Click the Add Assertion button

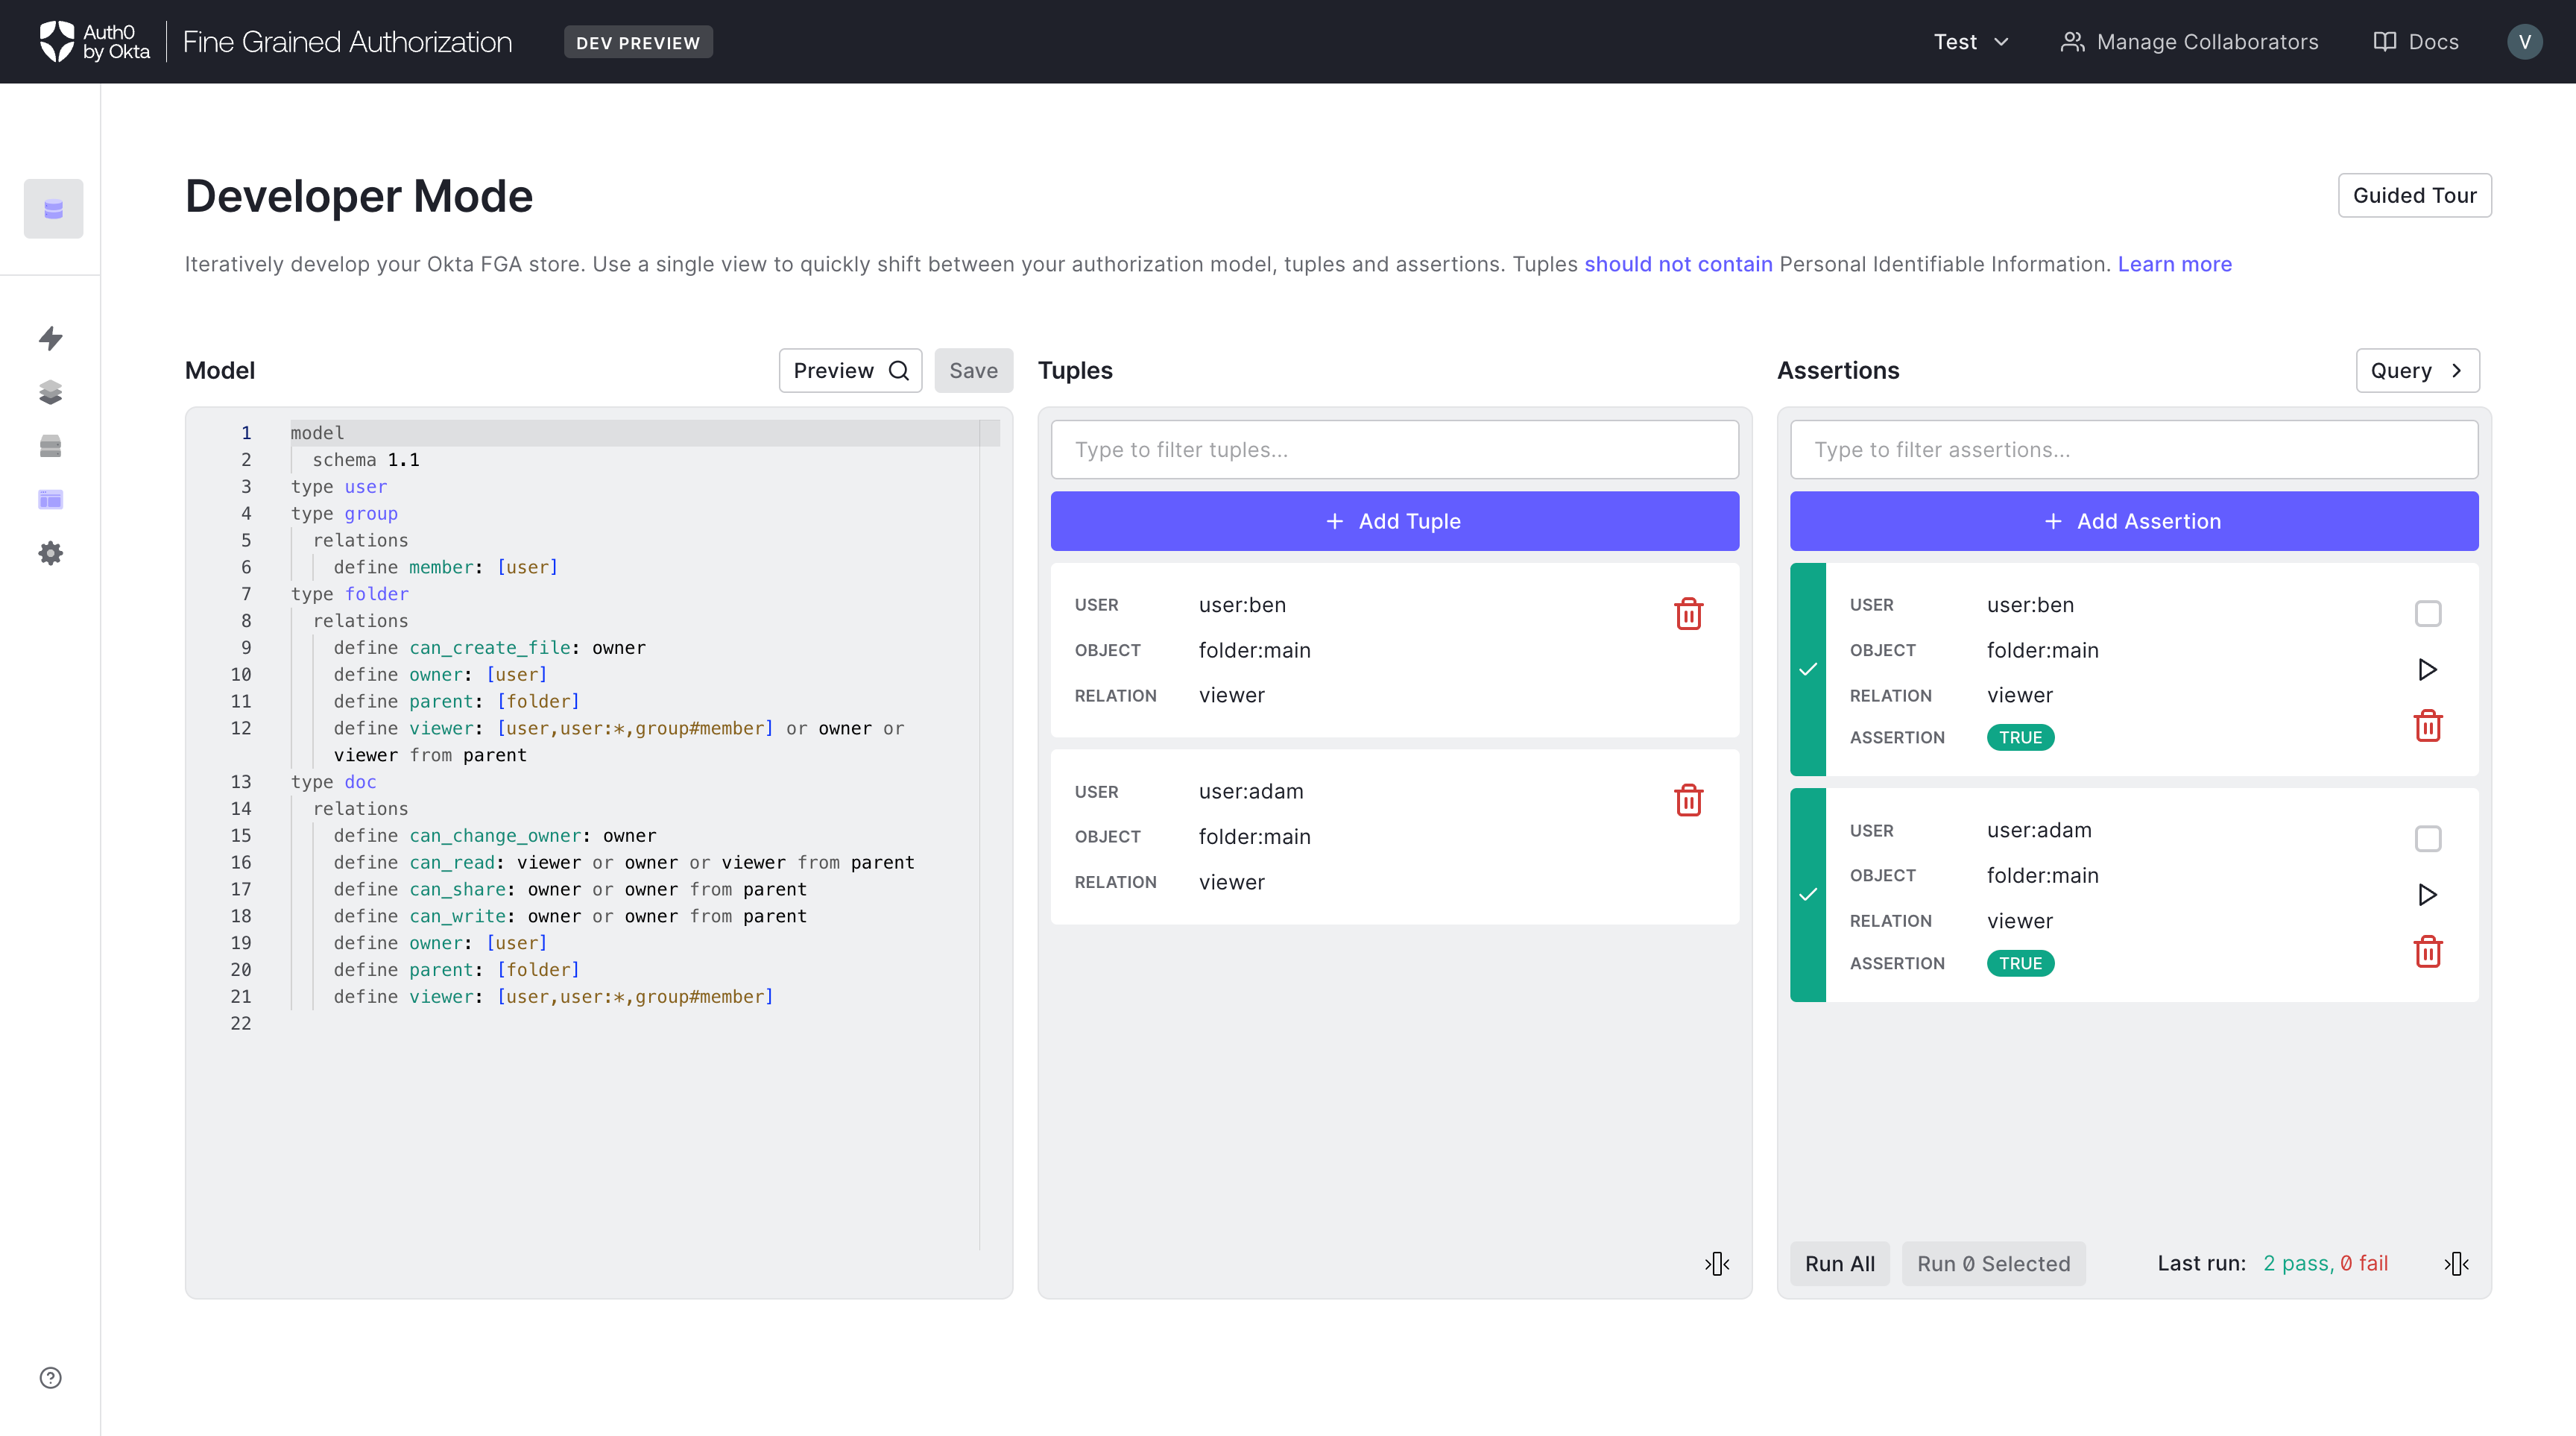tap(2133, 521)
